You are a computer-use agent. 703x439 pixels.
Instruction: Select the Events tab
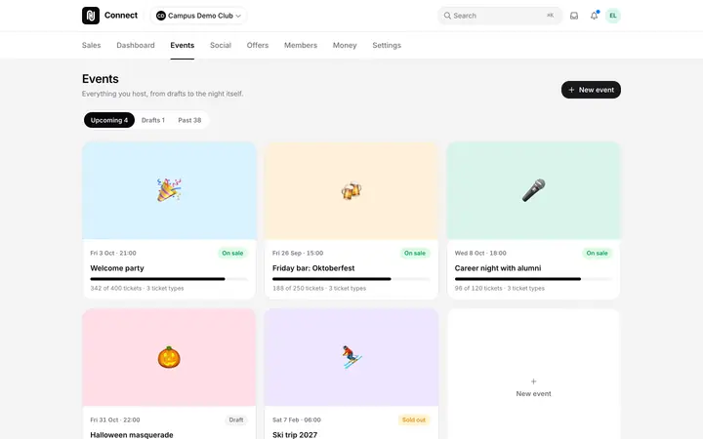(x=182, y=45)
